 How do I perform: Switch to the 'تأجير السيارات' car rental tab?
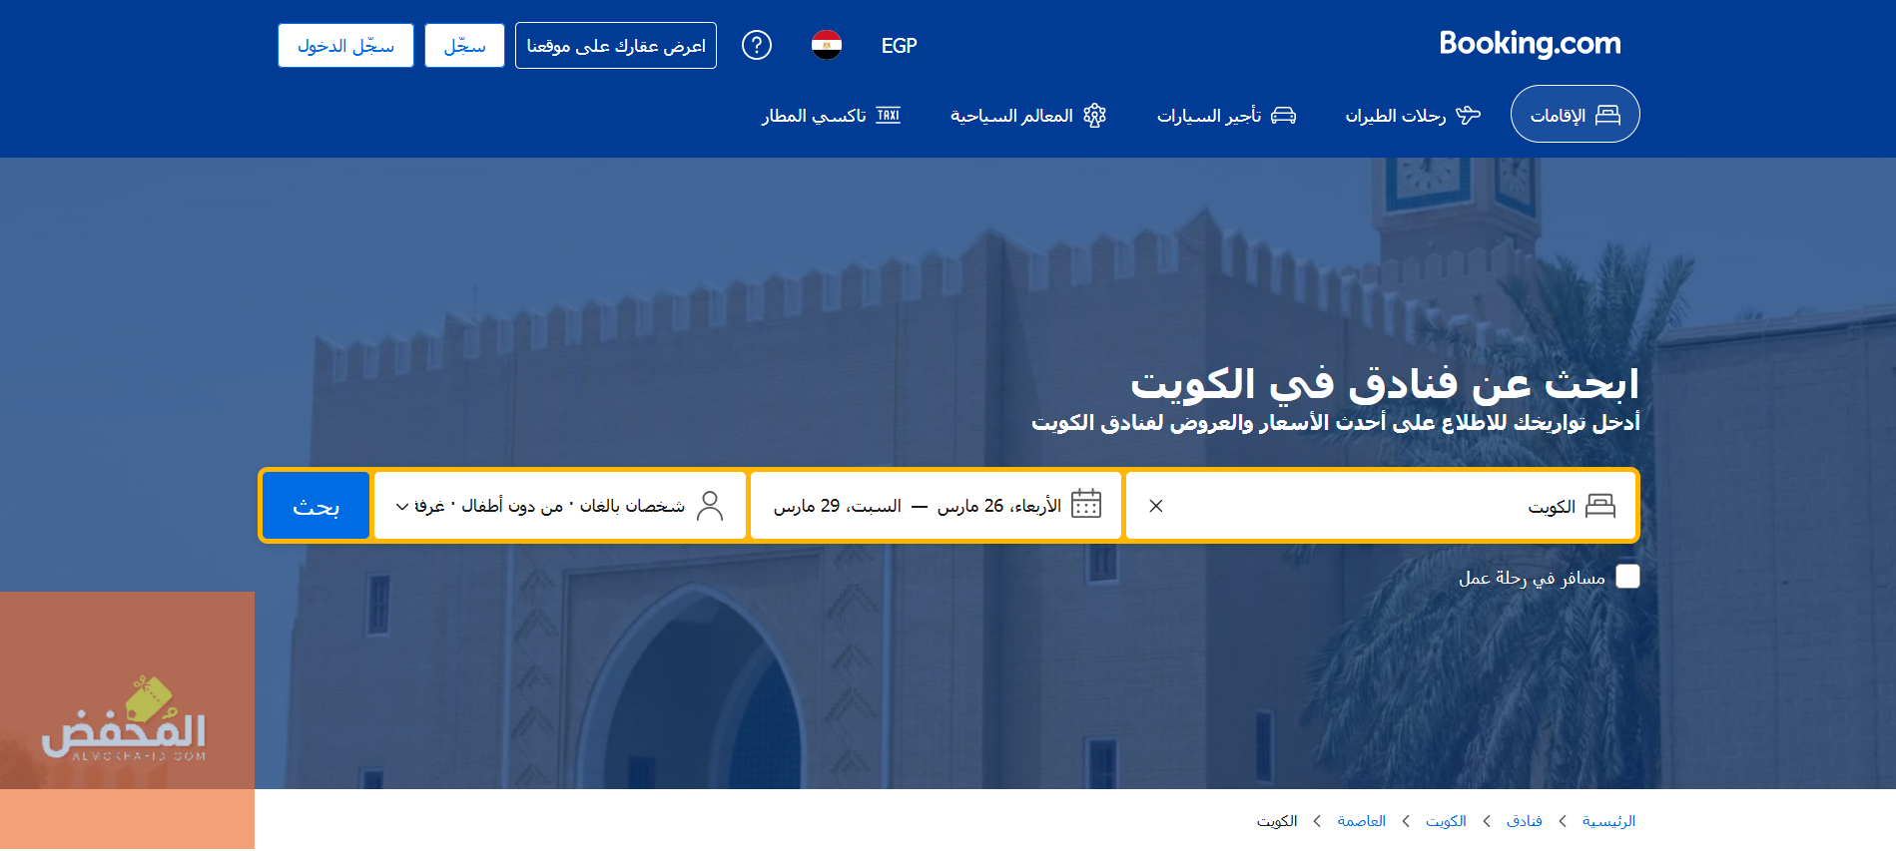(x=1225, y=116)
